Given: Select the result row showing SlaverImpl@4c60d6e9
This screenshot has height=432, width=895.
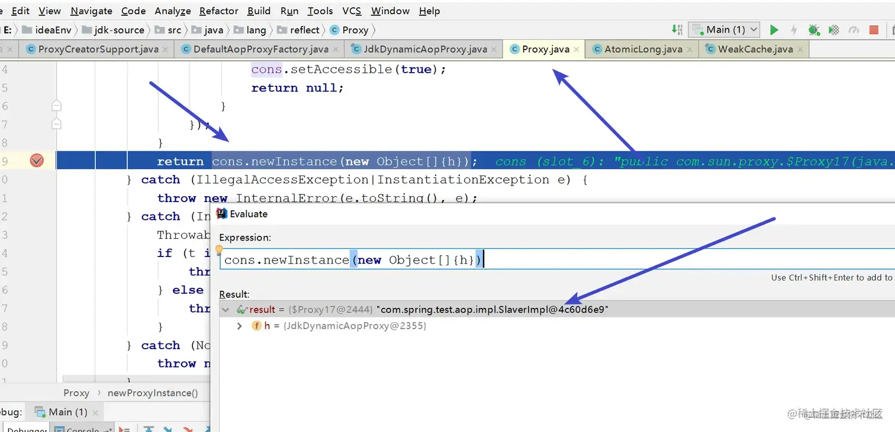Looking at the screenshot, I should (x=556, y=310).
